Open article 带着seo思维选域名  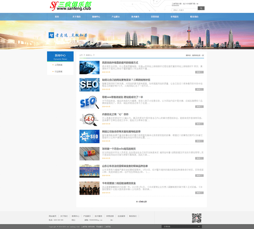click(123, 97)
